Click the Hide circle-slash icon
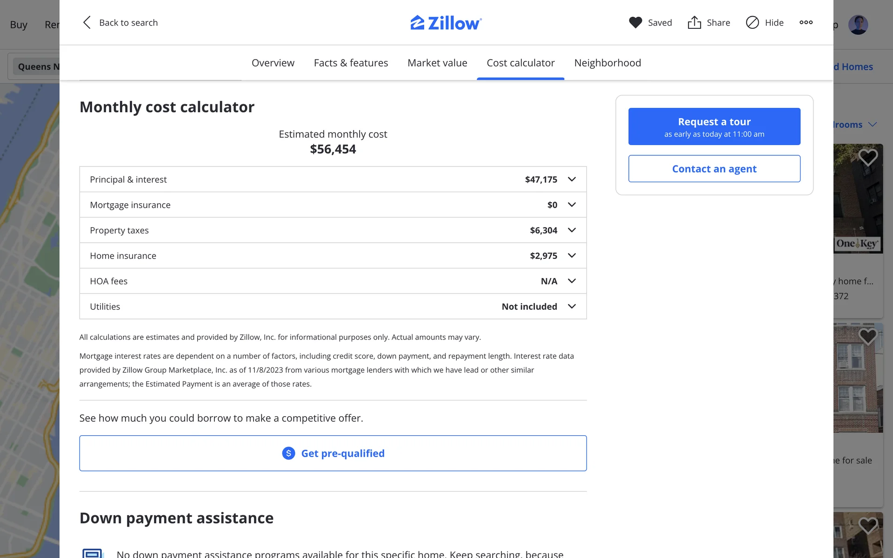 pyautogui.click(x=752, y=22)
